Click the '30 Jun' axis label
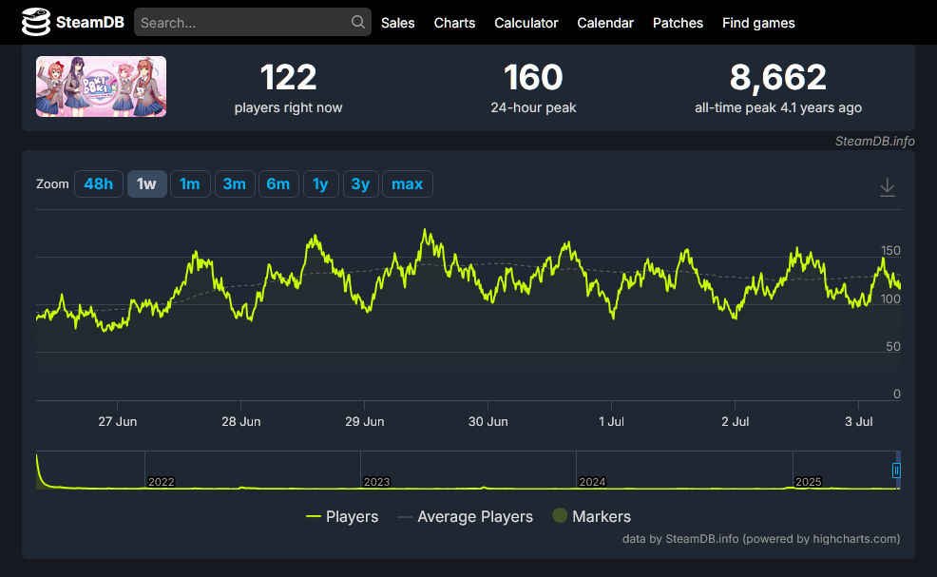The height and width of the screenshot is (577, 937). click(488, 421)
